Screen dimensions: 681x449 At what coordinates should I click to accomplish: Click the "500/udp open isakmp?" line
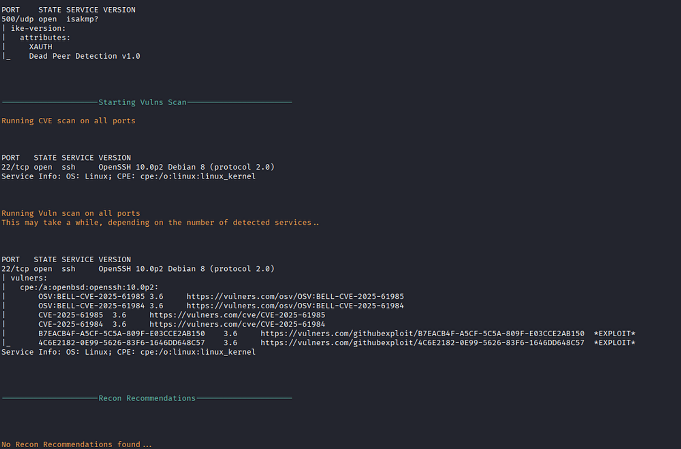pos(50,19)
